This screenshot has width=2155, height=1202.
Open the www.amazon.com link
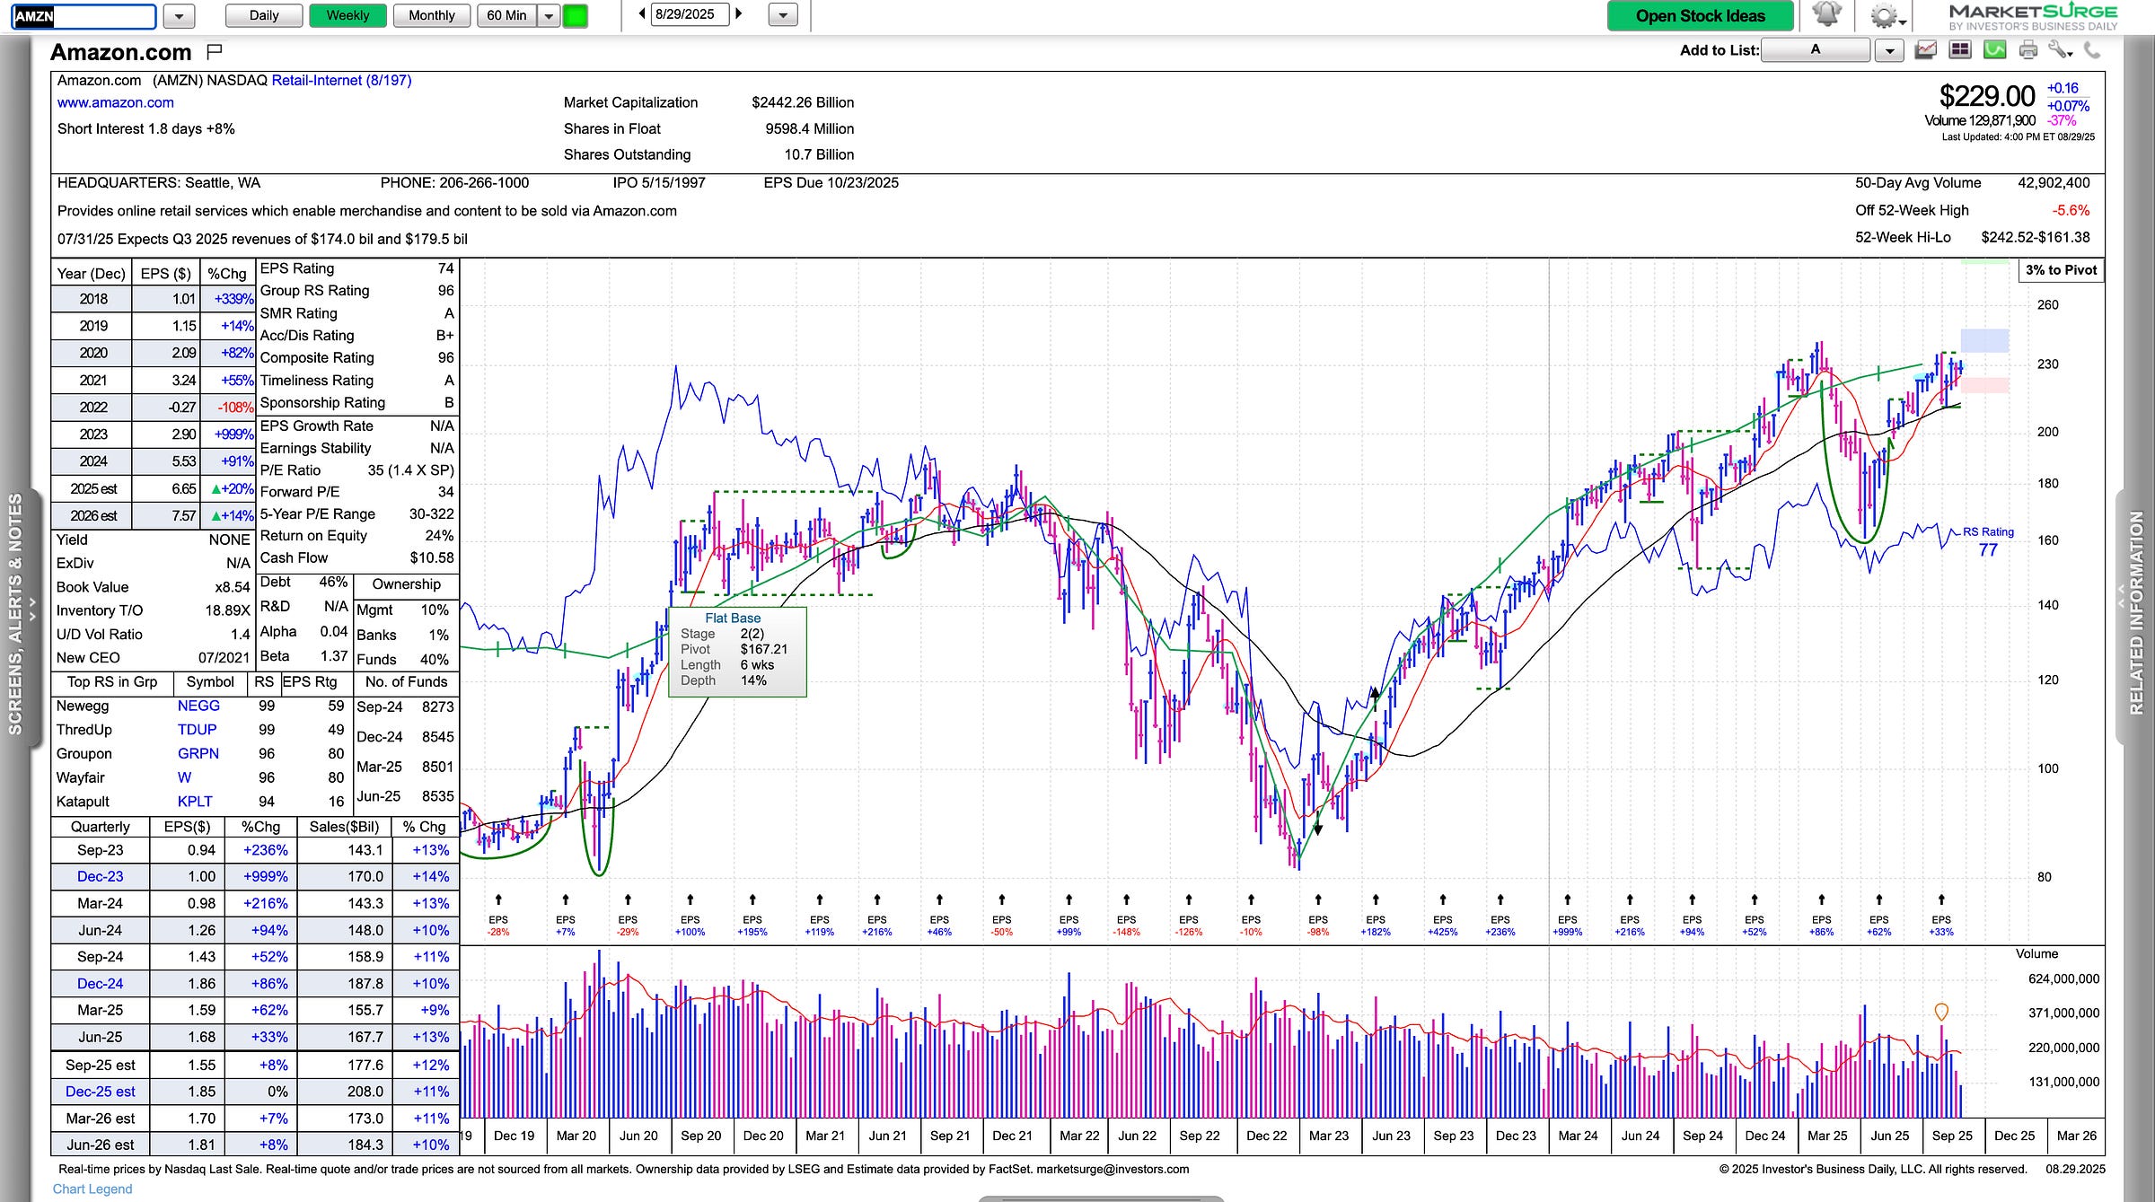[116, 102]
